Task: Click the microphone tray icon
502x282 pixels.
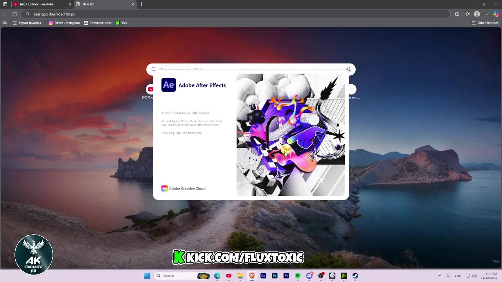Action: [448, 276]
